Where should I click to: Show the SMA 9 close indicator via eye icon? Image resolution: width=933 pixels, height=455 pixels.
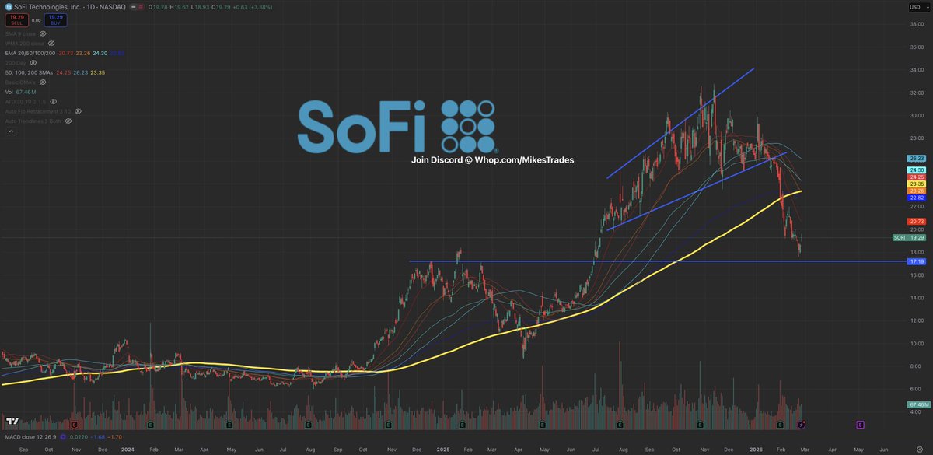coord(42,33)
